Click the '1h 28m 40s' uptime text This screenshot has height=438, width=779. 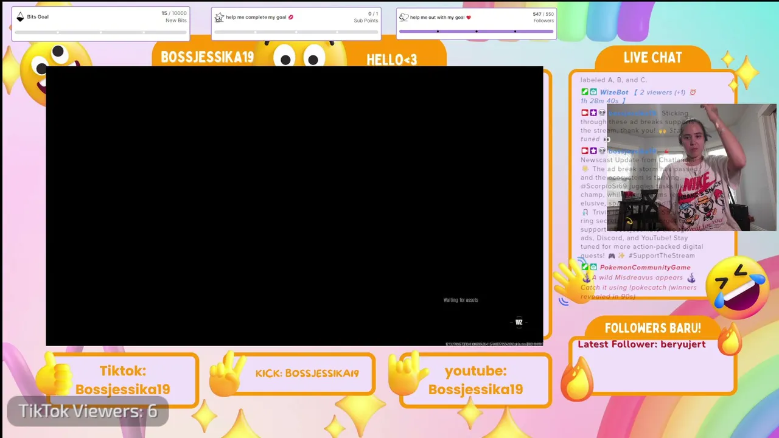coord(599,101)
